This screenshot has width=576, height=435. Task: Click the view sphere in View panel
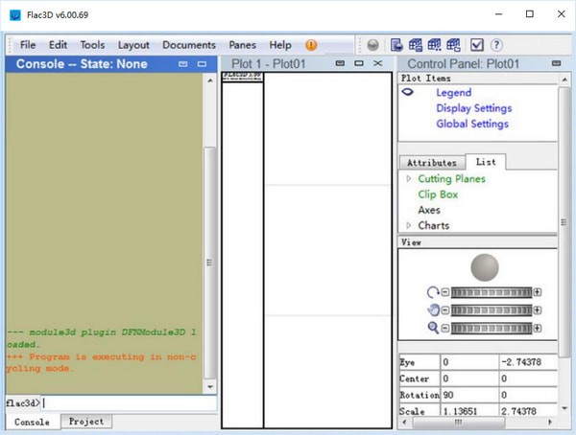[x=486, y=267]
